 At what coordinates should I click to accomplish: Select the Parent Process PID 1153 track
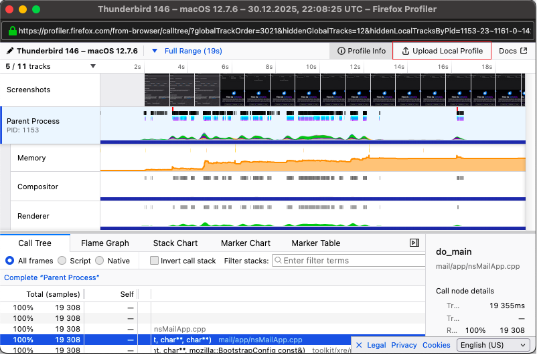pyautogui.click(x=50, y=125)
